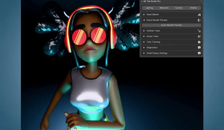Click the Small Popout Settings label

pyautogui.click(x=157, y=53)
